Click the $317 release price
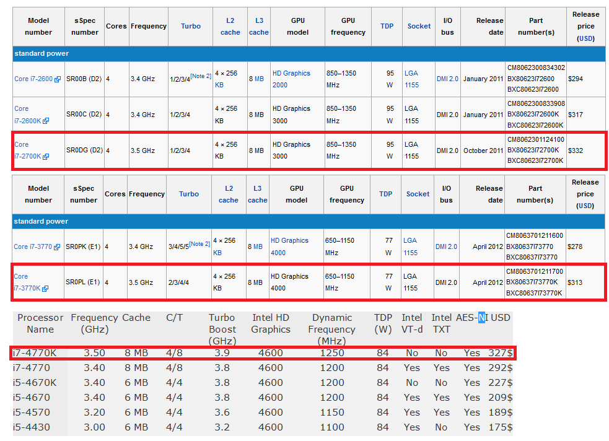 (576, 115)
